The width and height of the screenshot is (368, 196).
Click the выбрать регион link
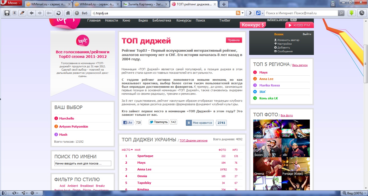click(x=278, y=20)
